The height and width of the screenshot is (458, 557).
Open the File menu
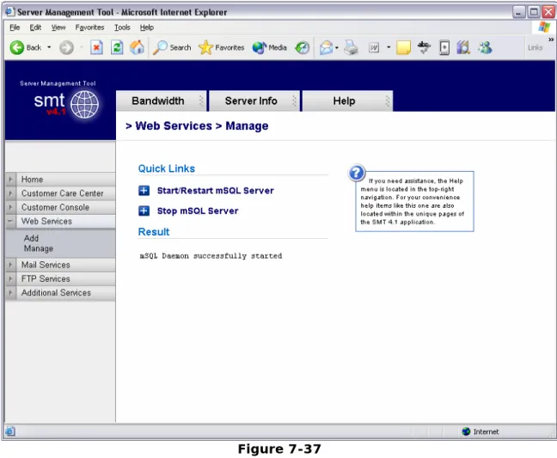click(15, 27)
